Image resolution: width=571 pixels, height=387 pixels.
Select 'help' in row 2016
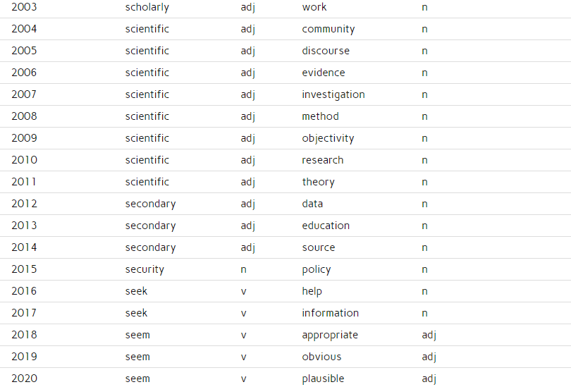pyautogui.click(x=312, y=292)
